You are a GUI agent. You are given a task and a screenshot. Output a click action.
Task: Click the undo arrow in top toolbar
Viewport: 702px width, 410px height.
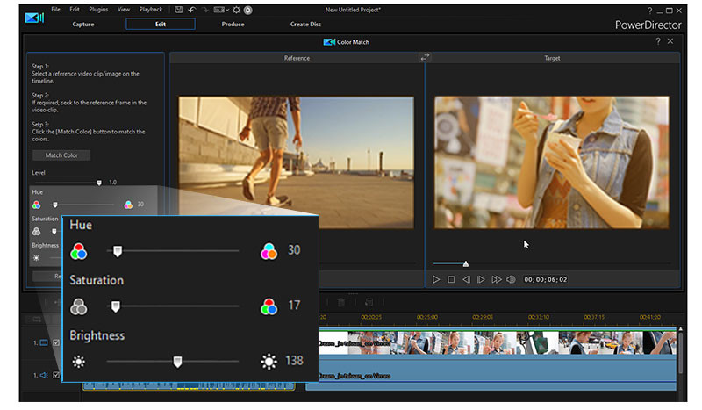(191, 9)
